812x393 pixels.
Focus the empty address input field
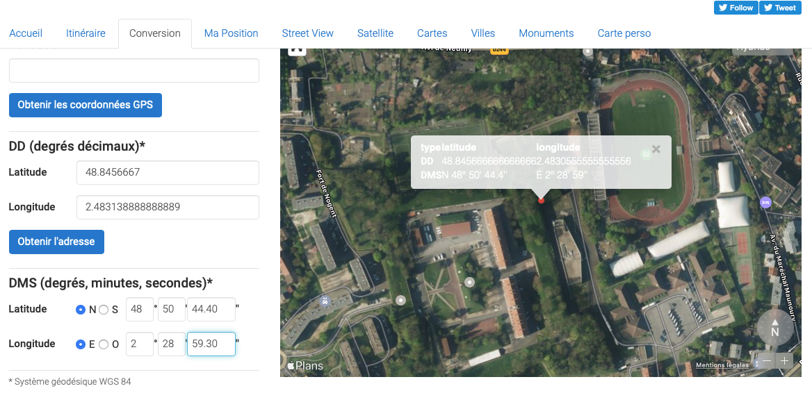point(134,70)
